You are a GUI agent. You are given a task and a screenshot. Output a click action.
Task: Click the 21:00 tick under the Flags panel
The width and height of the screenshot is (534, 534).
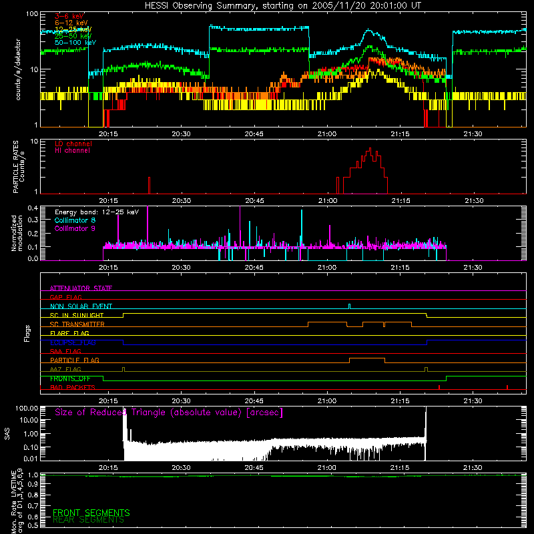pyautogui.click(x=327, y=401)
